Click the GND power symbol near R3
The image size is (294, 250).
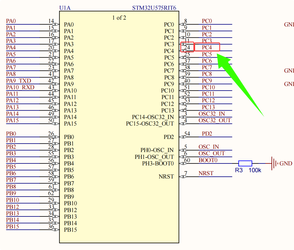click(275, 163)
